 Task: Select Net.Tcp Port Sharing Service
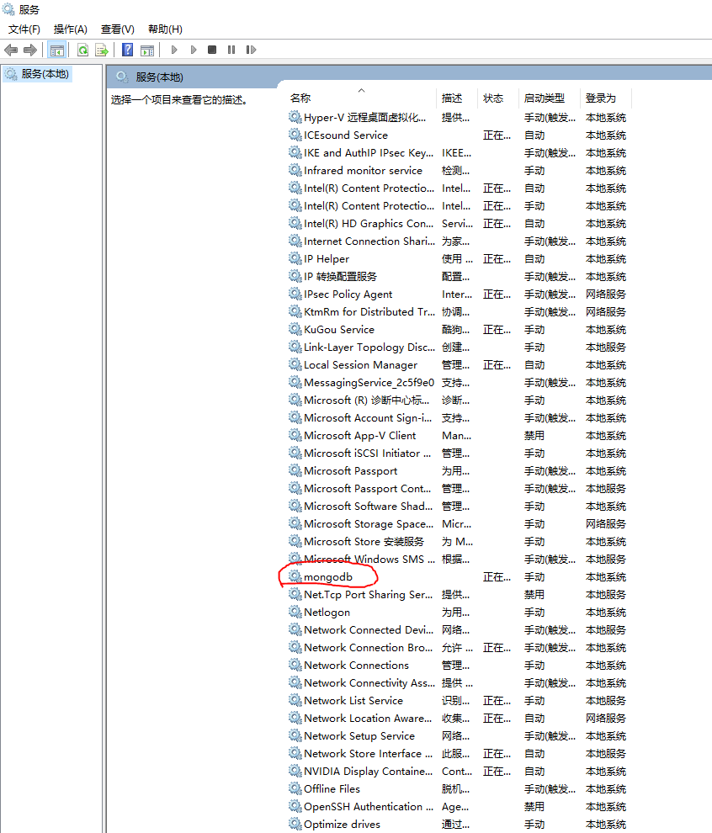click(x=457, y=595)
